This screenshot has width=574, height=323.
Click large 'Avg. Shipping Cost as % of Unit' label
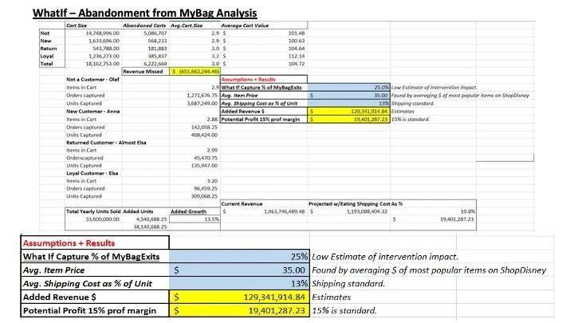(88, 284)
